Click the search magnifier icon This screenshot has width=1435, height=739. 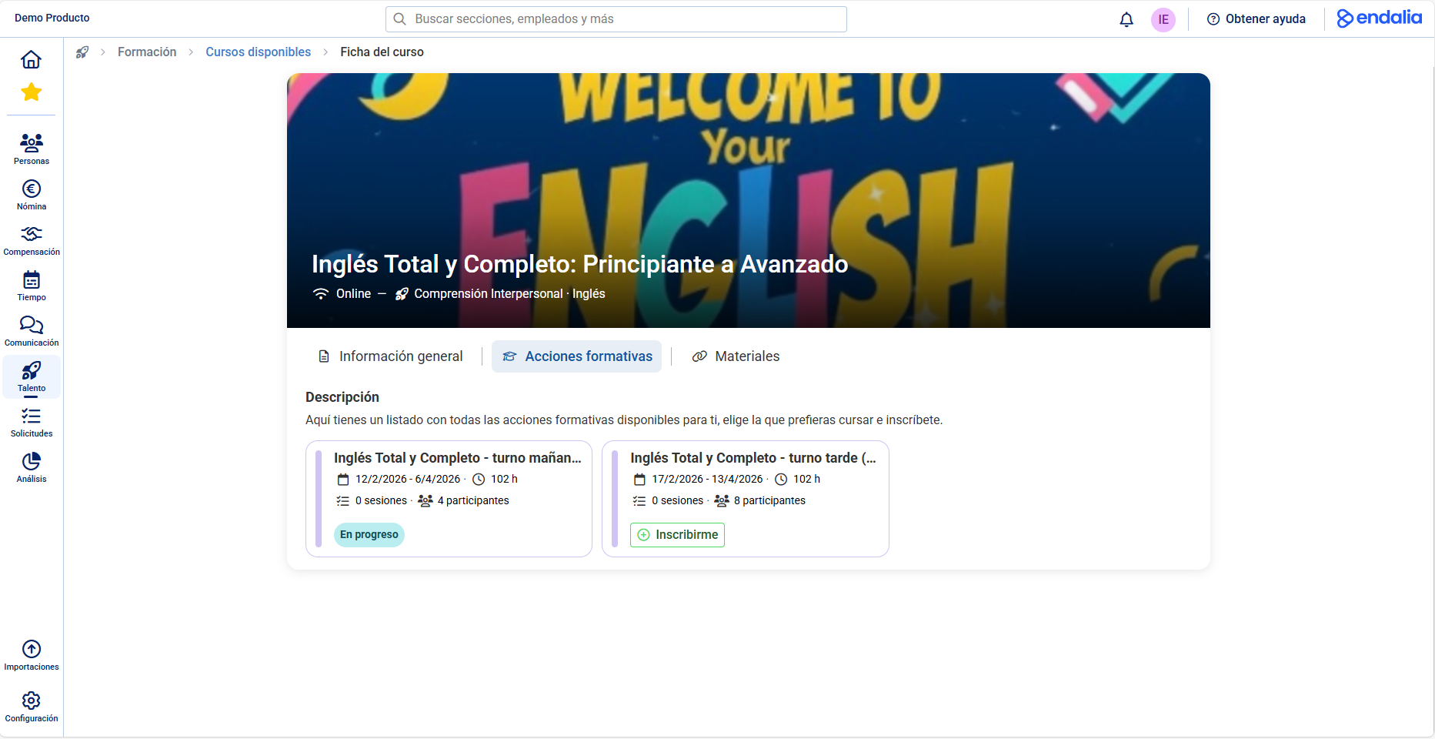pyautogui.click(x=400, y=19)
